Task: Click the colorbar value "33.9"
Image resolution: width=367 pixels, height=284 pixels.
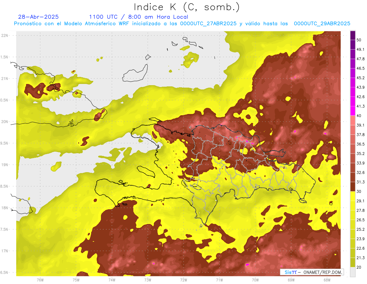Action: 361,163
